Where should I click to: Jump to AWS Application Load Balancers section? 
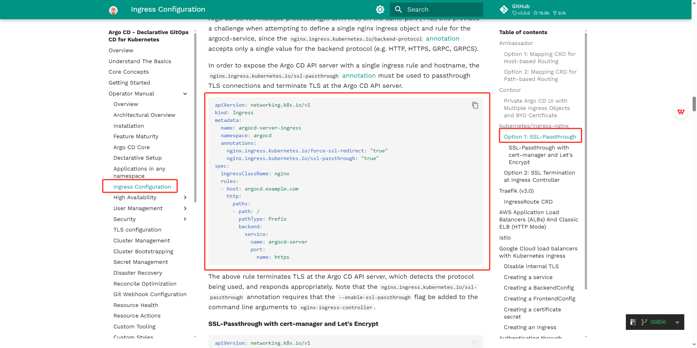pyautogui.click(x=539, y=220)
